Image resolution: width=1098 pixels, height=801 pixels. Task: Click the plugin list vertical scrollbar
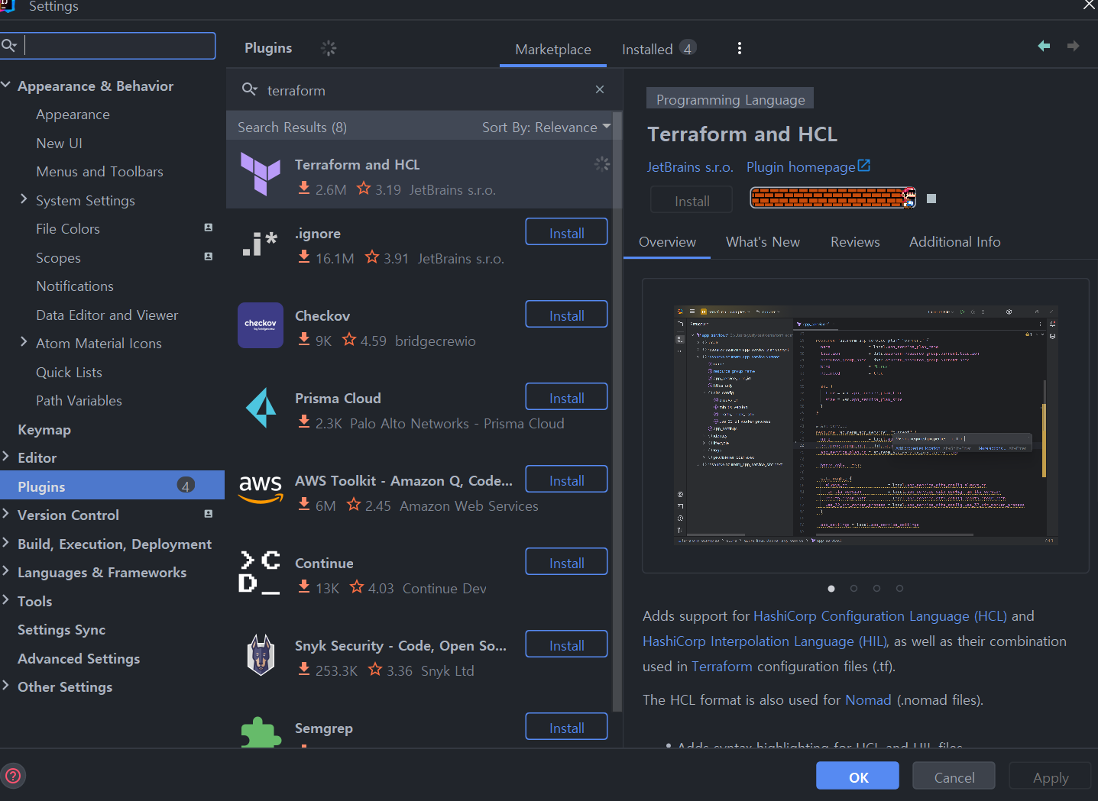coord(617,412)
